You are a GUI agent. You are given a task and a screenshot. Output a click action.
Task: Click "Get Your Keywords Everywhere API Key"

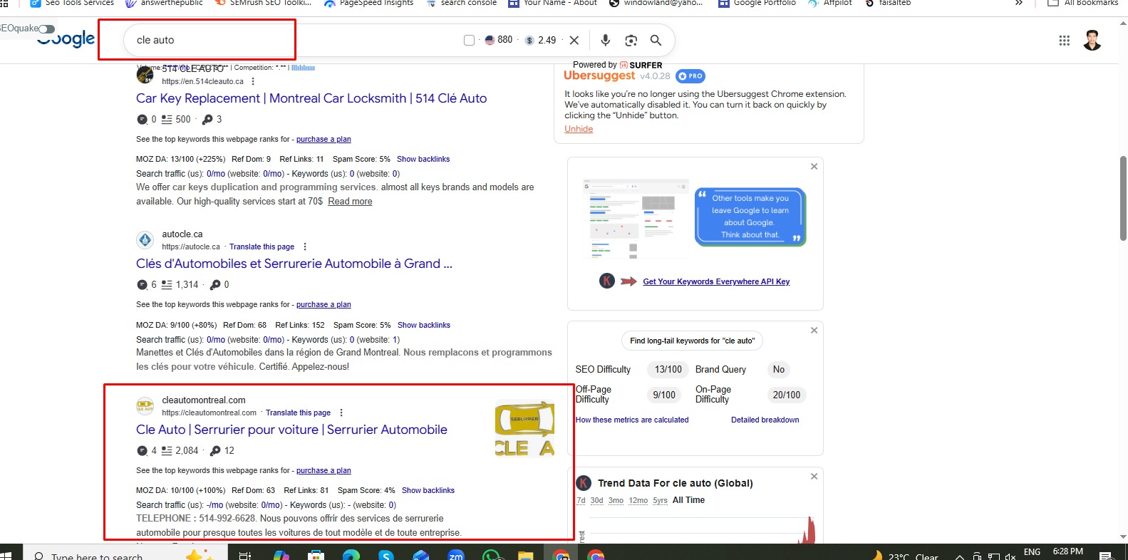pyautogui.click(x=716, y=281)
